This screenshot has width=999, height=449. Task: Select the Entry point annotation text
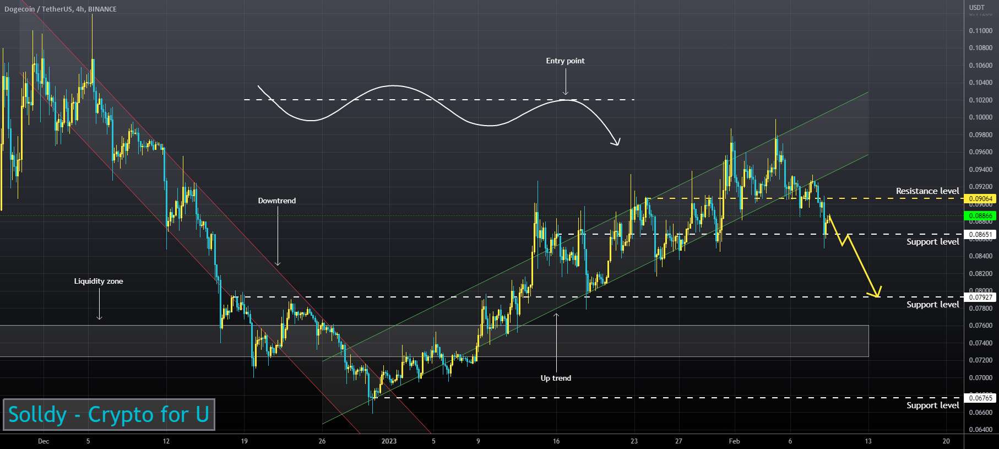tap(565, 61)
